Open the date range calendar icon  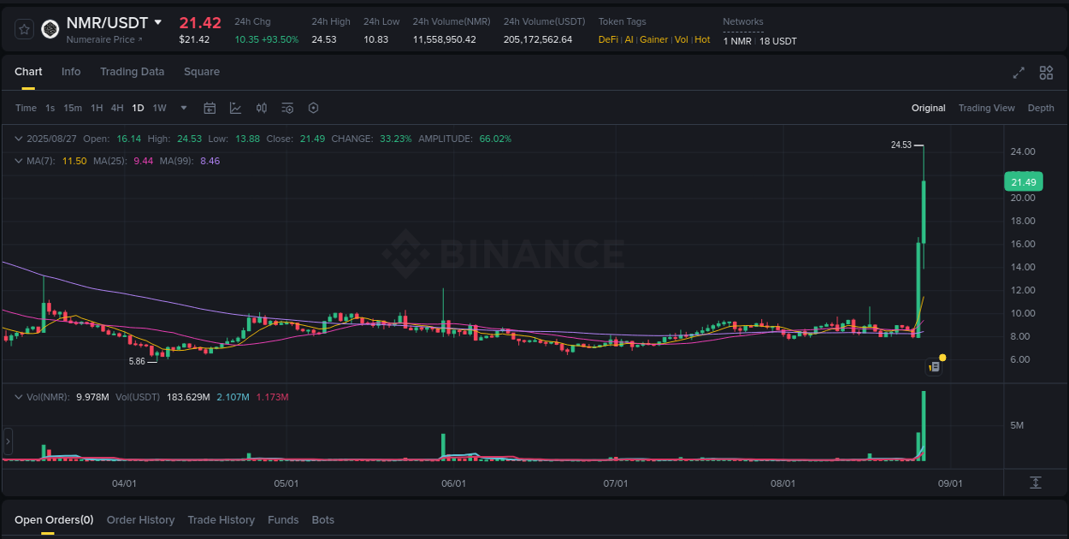(x=210, y=108)
